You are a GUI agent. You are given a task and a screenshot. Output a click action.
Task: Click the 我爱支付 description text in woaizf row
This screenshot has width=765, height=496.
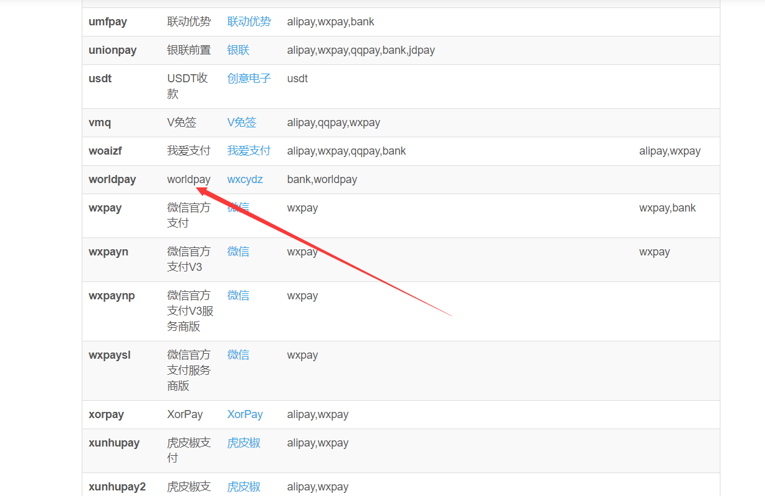pos(189,151)
